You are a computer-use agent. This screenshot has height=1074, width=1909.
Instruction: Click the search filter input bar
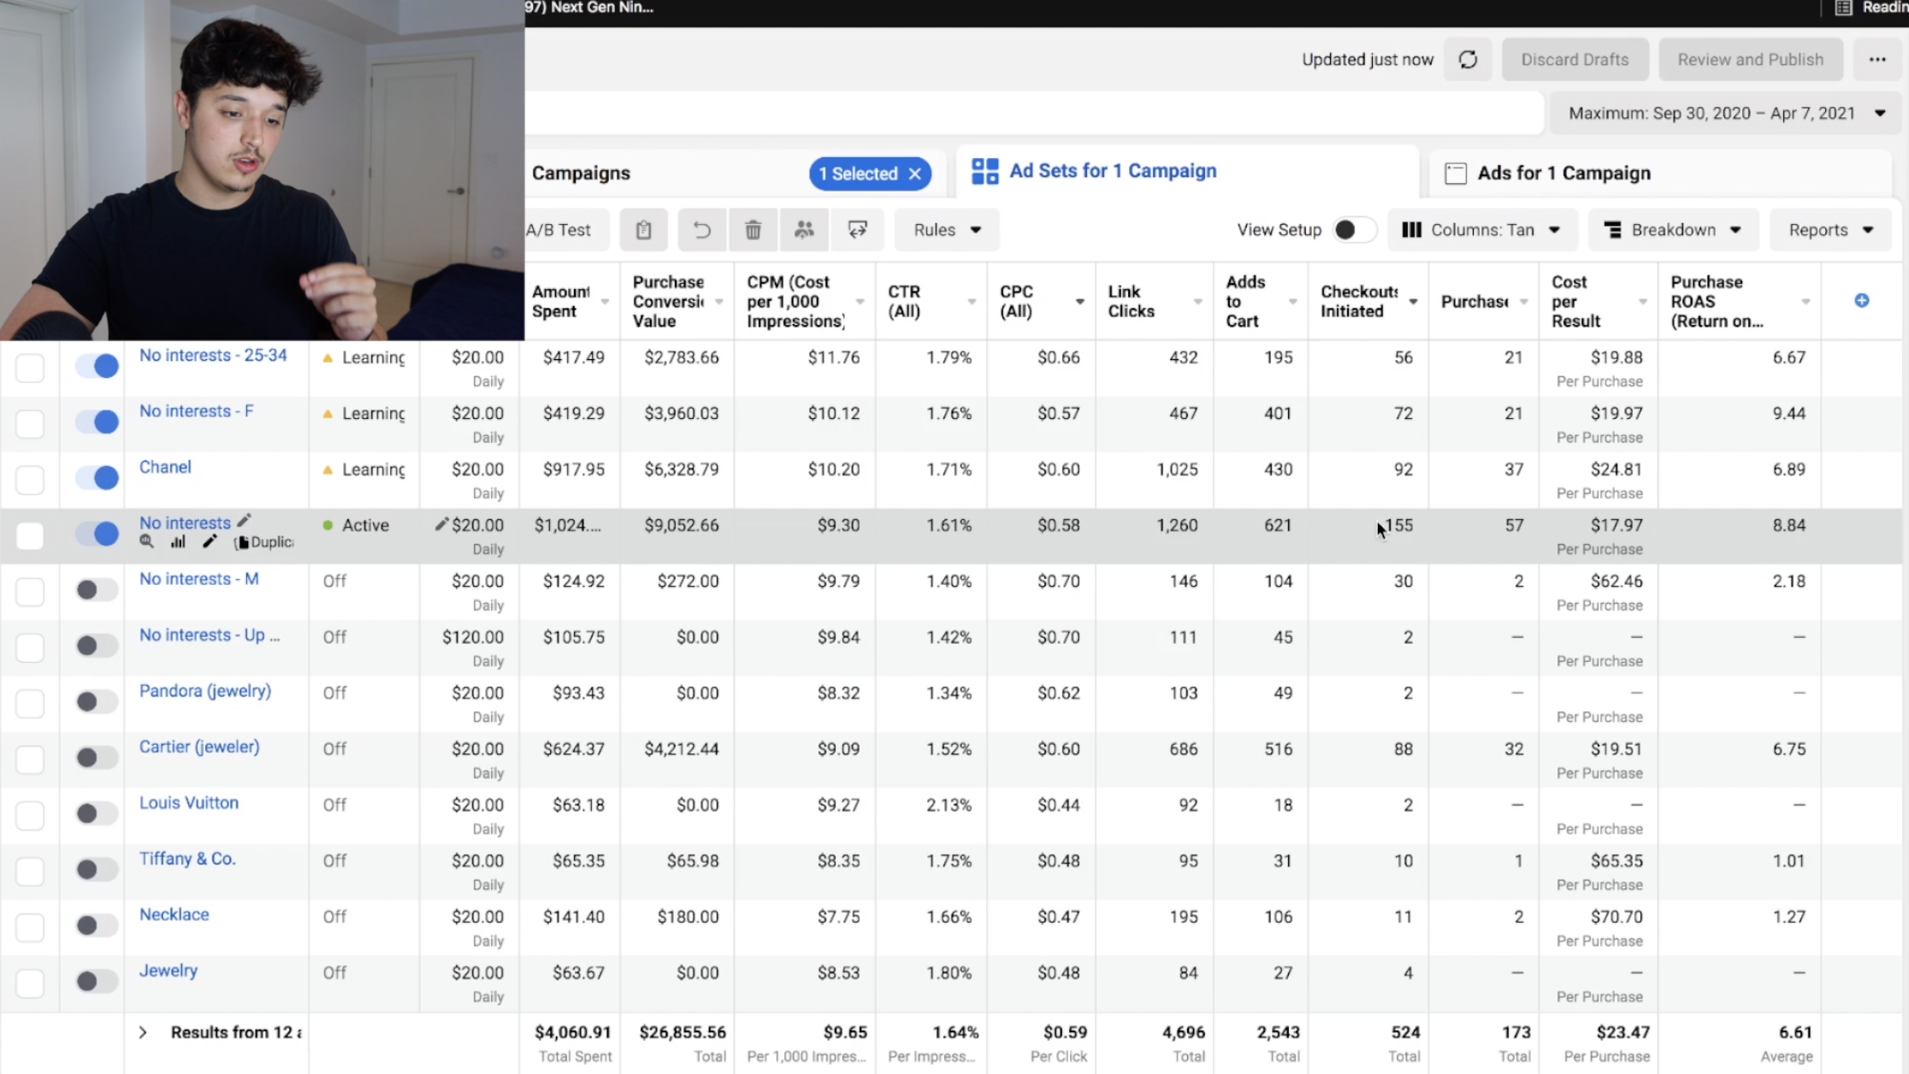(1033, 113)
